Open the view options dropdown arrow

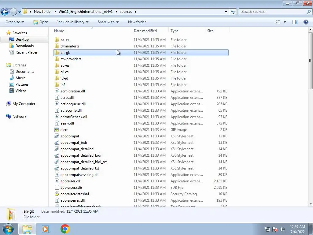[x=285, y=22]
